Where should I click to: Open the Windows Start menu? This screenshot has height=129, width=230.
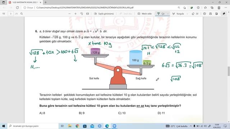4,126
